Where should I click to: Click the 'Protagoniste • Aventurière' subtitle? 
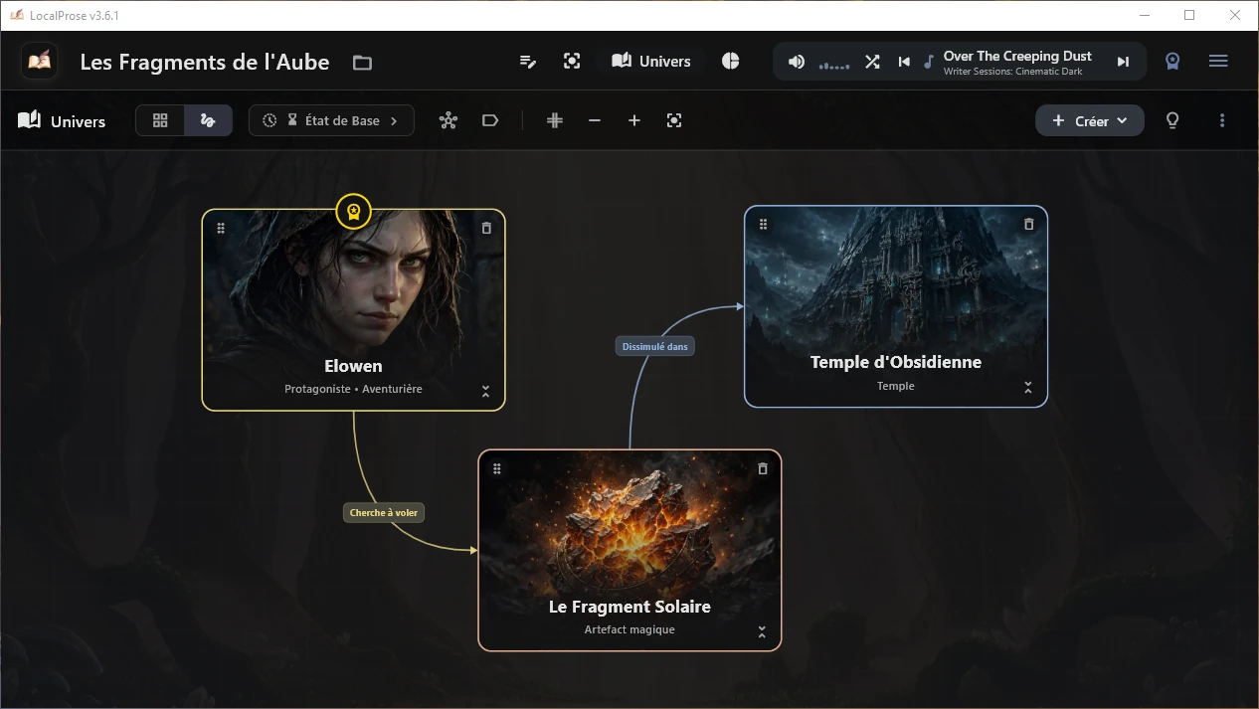click(x=353, y=389)
